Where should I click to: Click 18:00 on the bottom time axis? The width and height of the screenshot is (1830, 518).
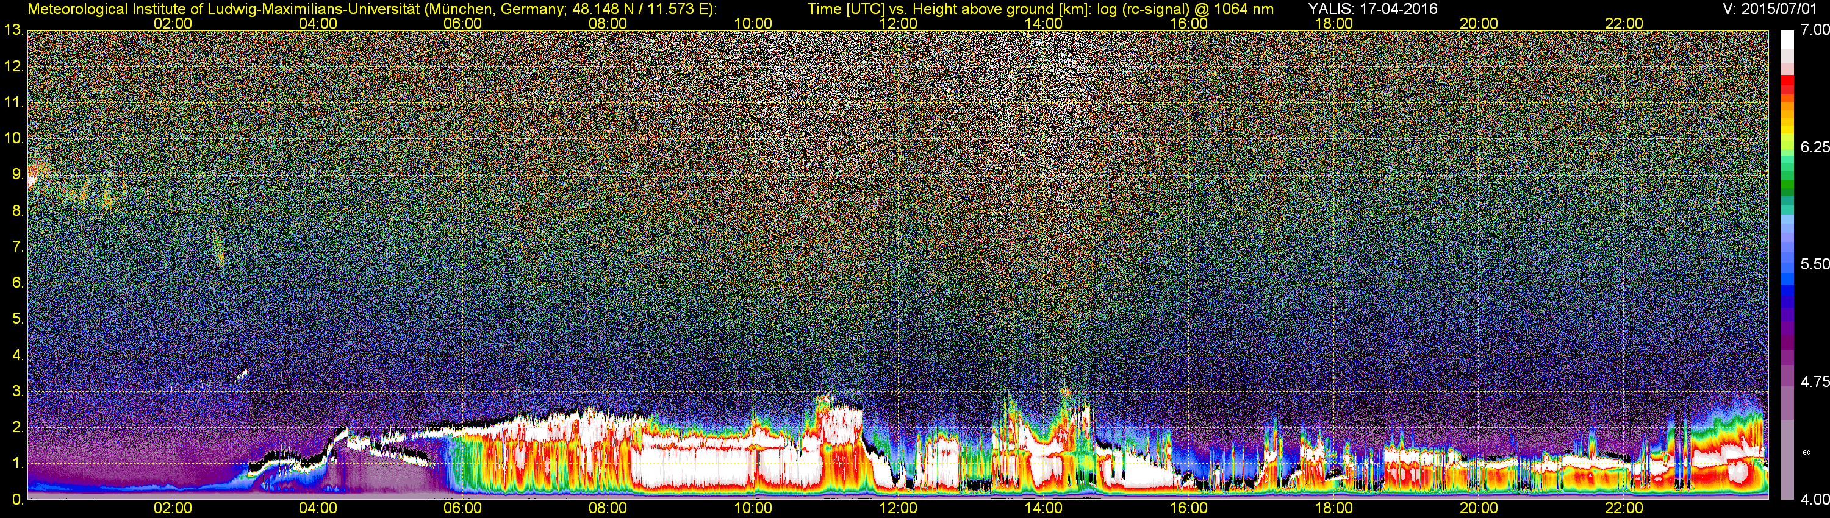(x=1333, y=509)
